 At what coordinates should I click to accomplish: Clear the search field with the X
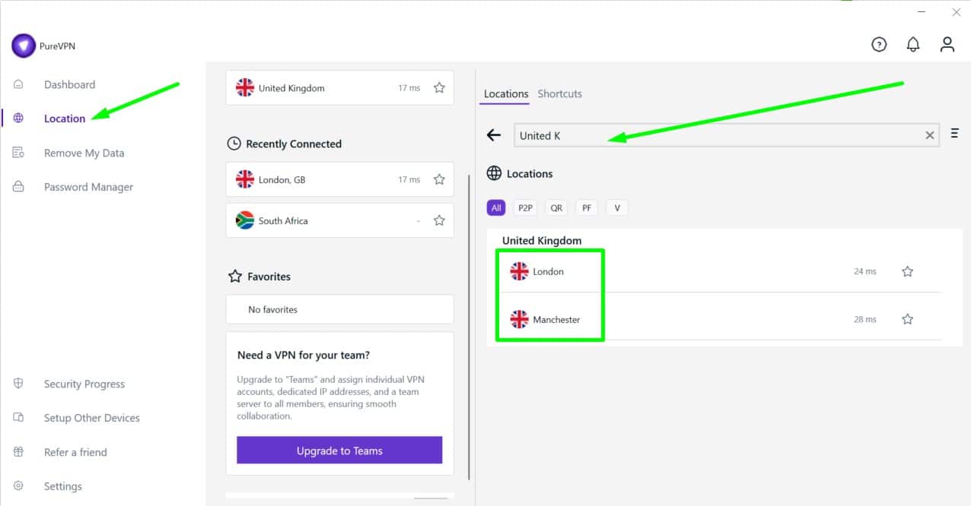(929, 135)
